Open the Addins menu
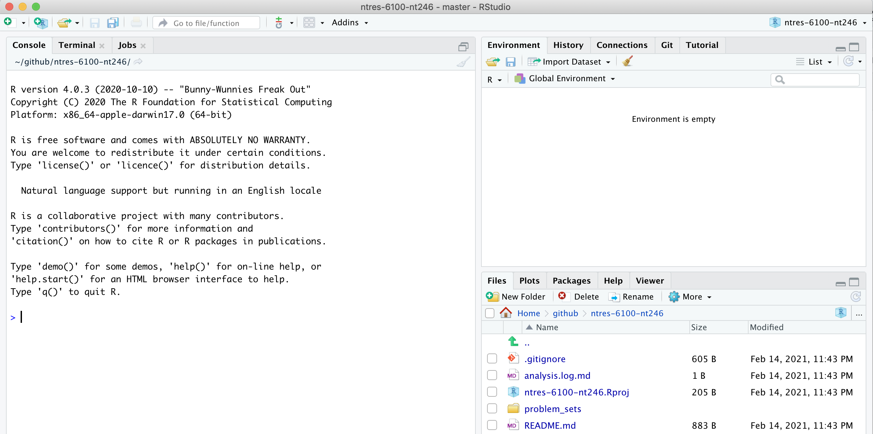Viewport: 873px width, 434px height. (350, 22)
